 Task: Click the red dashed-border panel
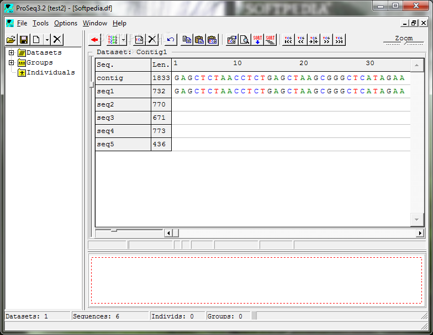tap(256, 280)
